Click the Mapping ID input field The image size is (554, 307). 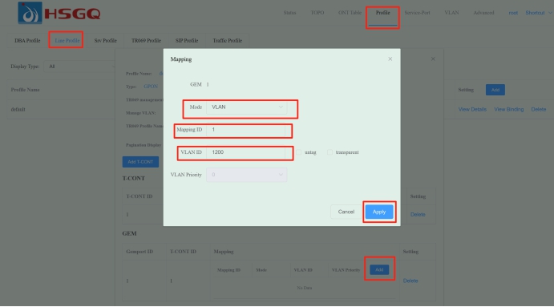[x=245, y=130]
